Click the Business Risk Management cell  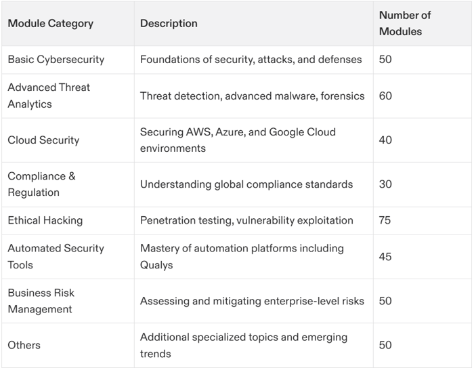click(41, 301)
